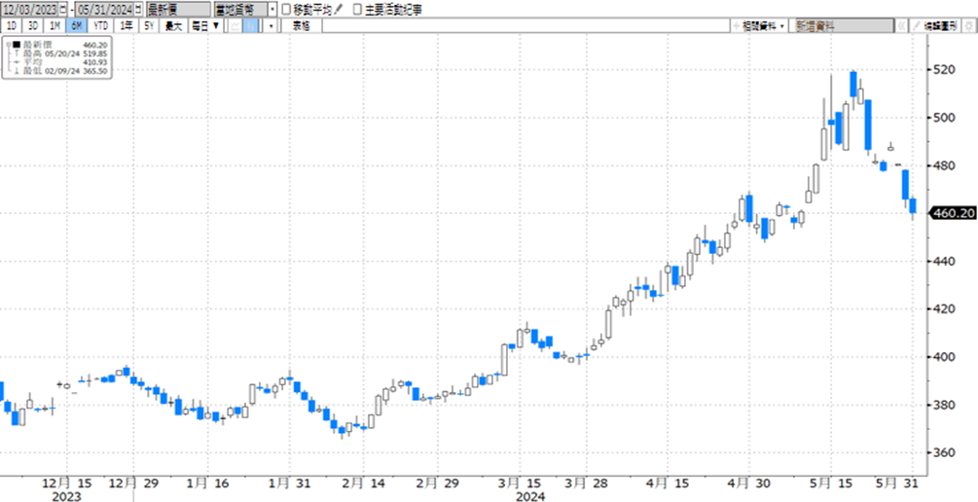Expand the 相關資料 dropdown
This screenshot has width=978, height=502.
tap(759, 25)
